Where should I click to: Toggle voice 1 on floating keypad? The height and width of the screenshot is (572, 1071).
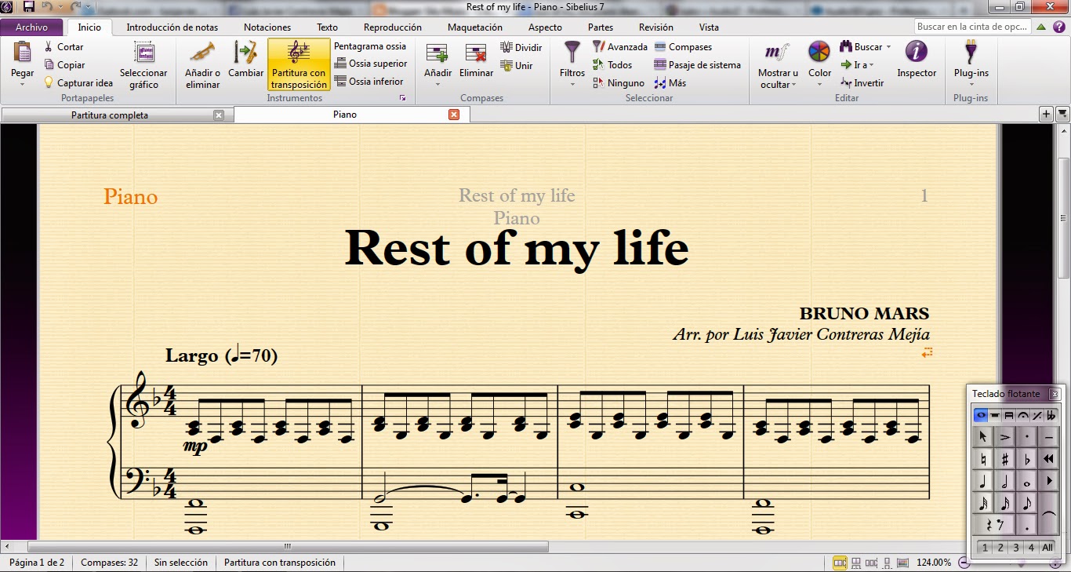pyautogui.click(x=986, y=548)
